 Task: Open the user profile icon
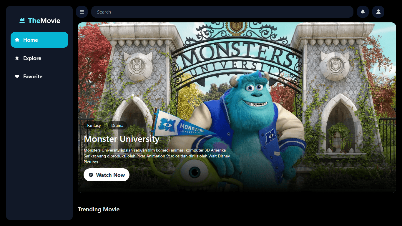378,12
